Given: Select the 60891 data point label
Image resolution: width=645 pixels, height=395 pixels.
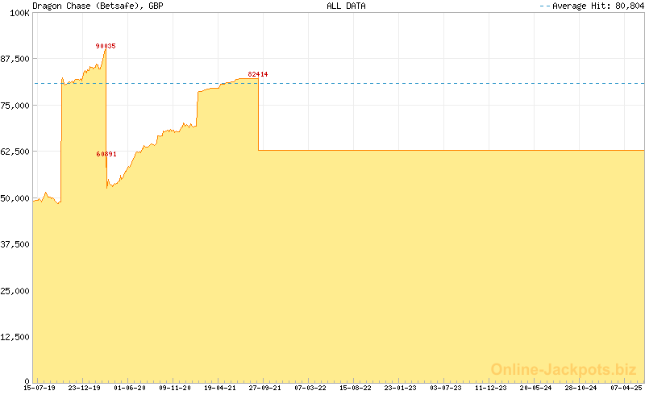Looking at the screenshot, I should coord(106,154).
